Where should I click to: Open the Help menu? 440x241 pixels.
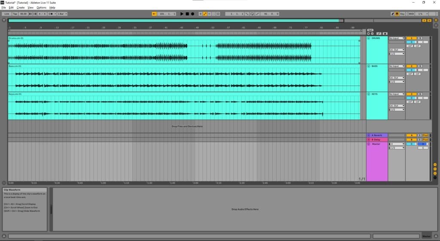(52, 8)
